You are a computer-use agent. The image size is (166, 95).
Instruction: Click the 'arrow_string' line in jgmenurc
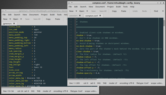point(22,73)
